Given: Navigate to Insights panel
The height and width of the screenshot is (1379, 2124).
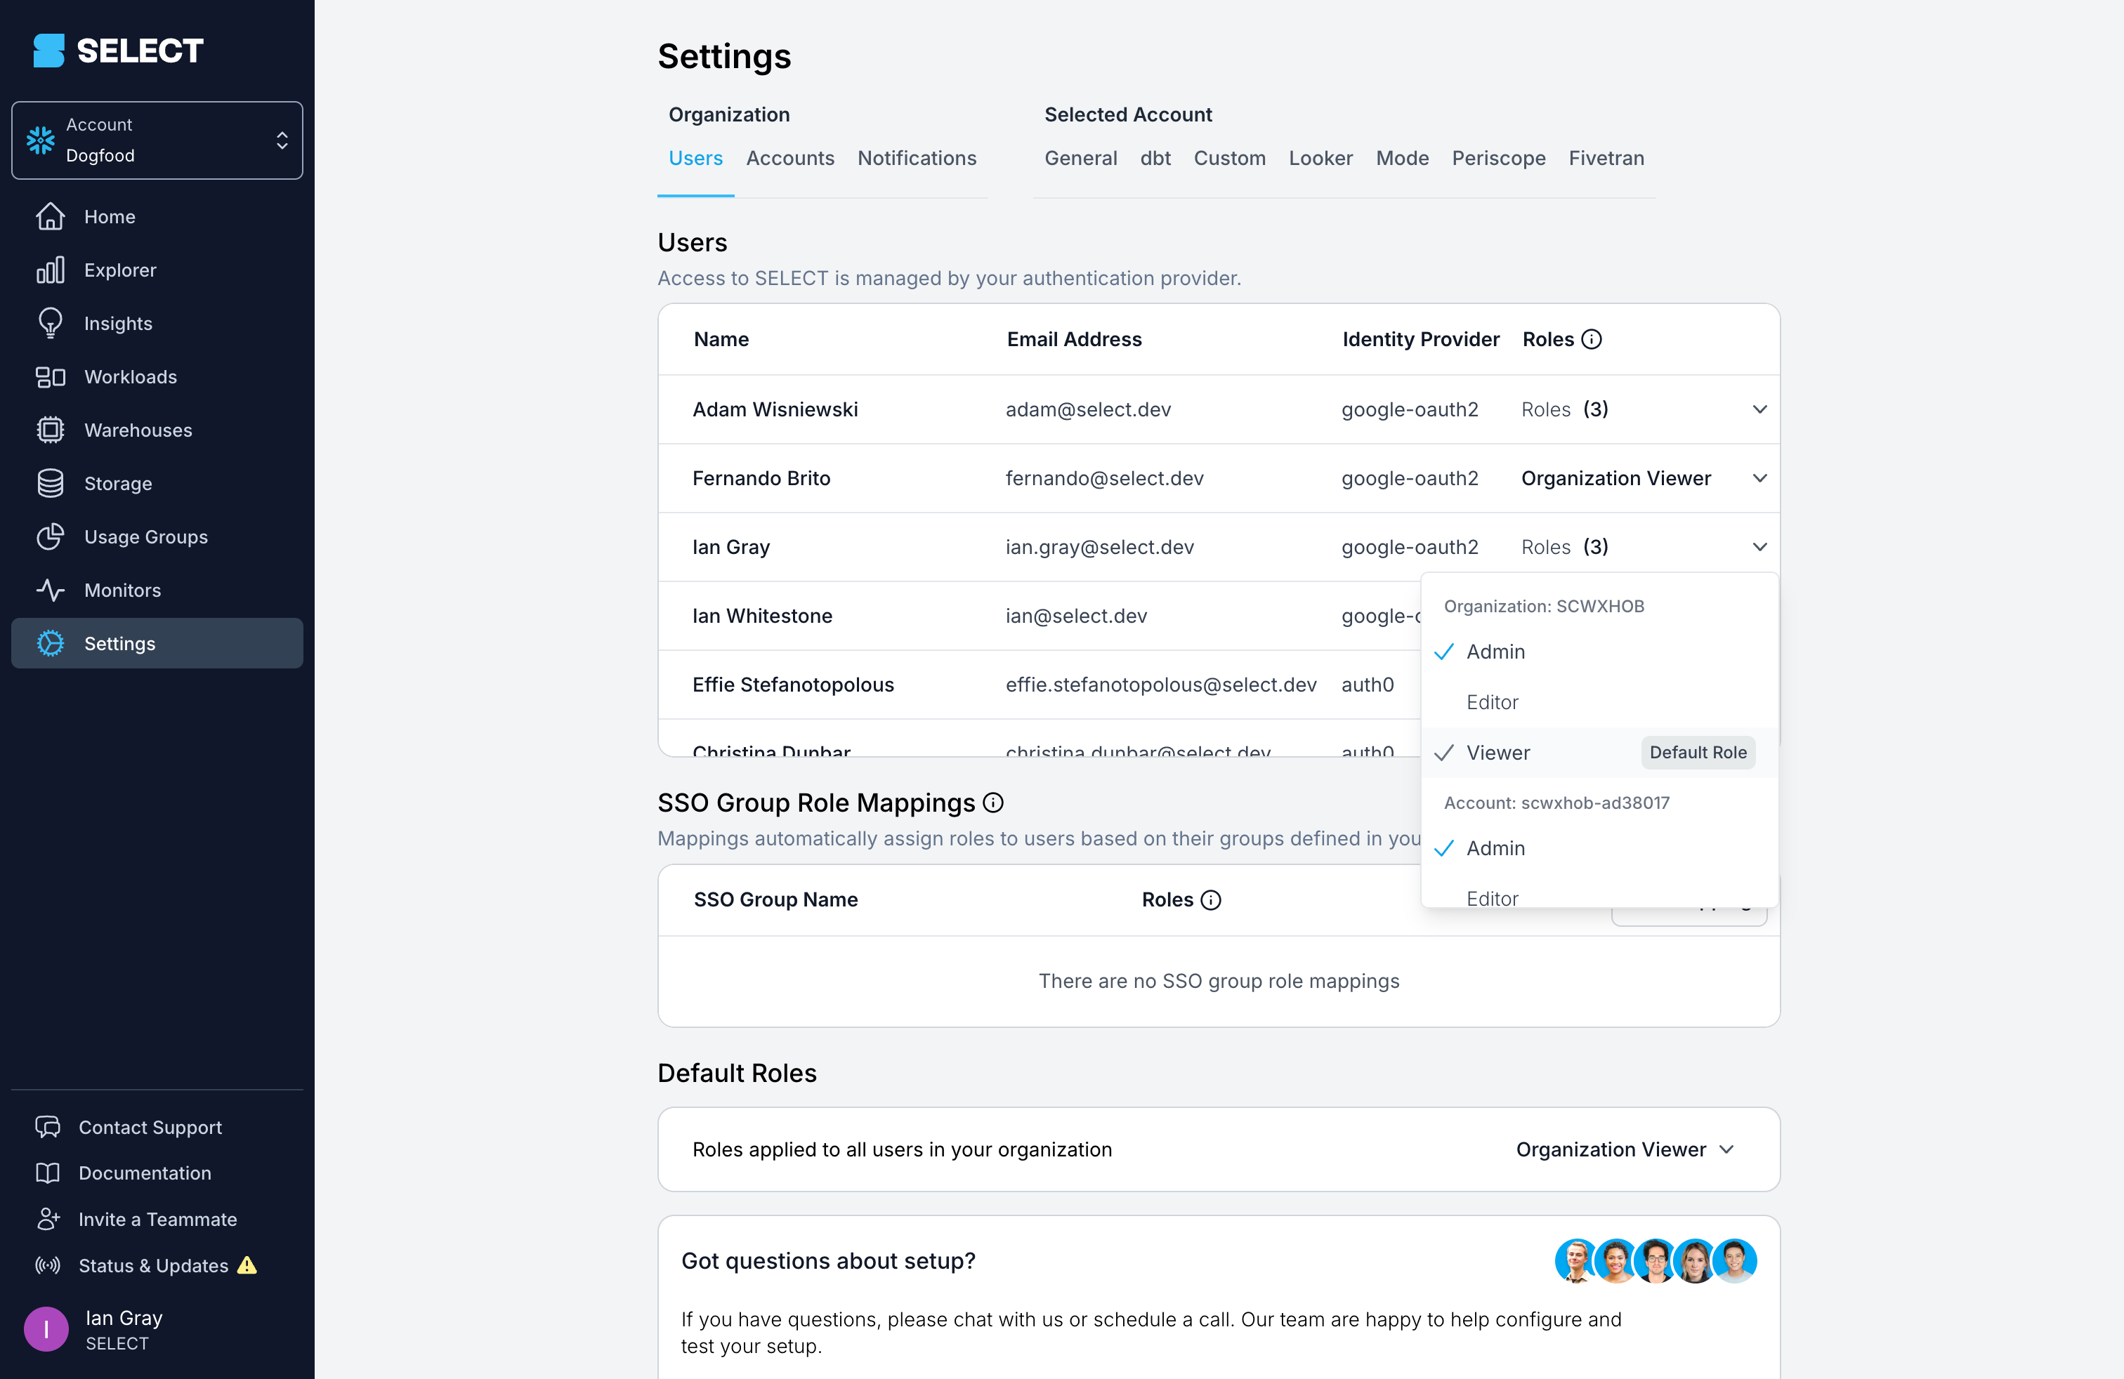Looking at the screenshot, I should (x=118, y=324).
